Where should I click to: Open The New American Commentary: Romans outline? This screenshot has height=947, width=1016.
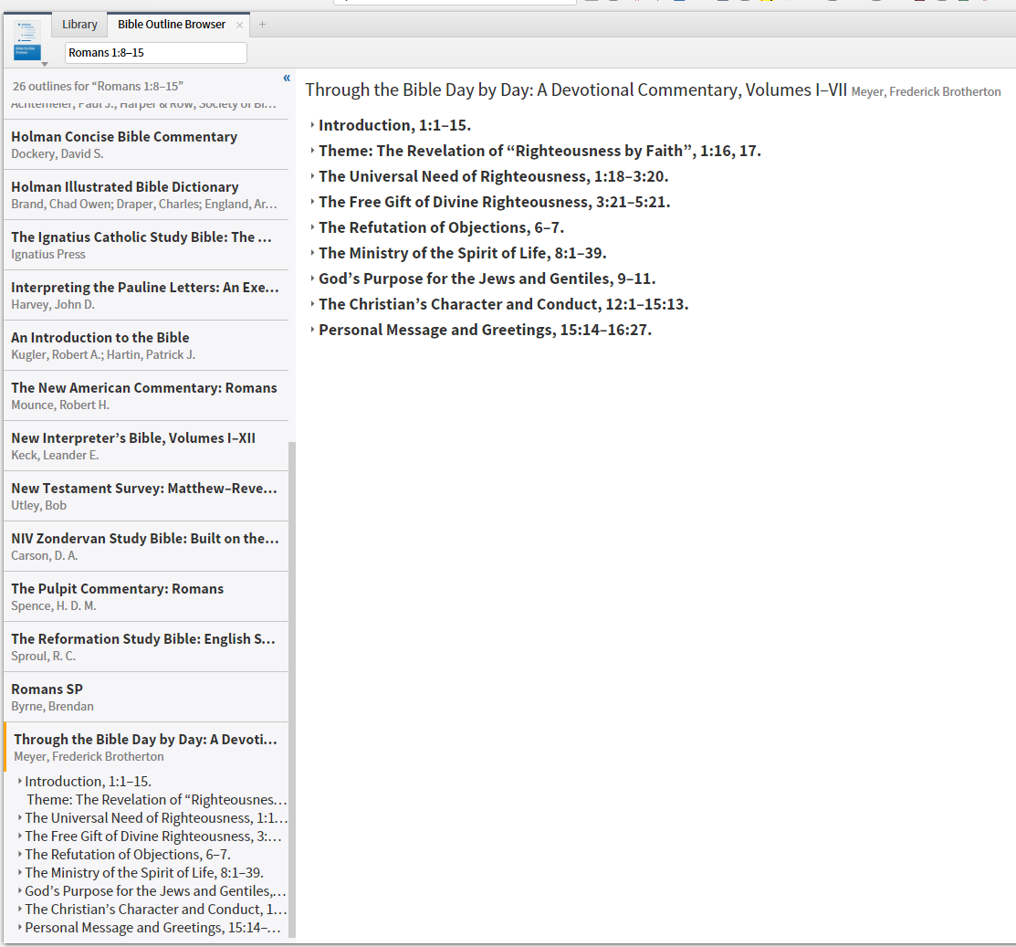[x=146, y=395]
